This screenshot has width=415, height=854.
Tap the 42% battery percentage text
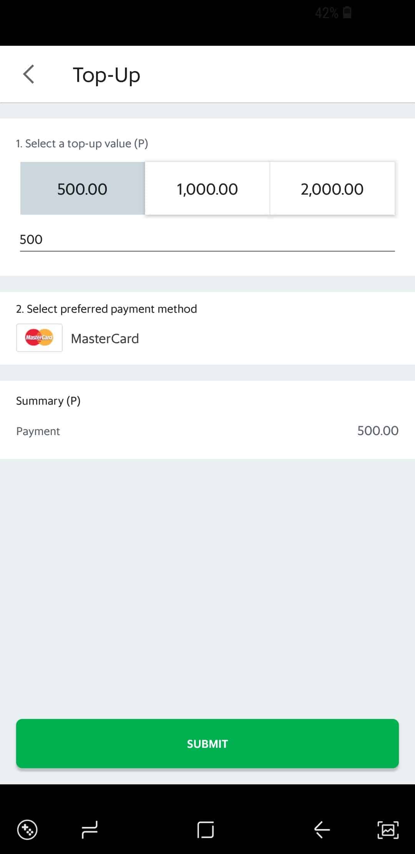326,13
